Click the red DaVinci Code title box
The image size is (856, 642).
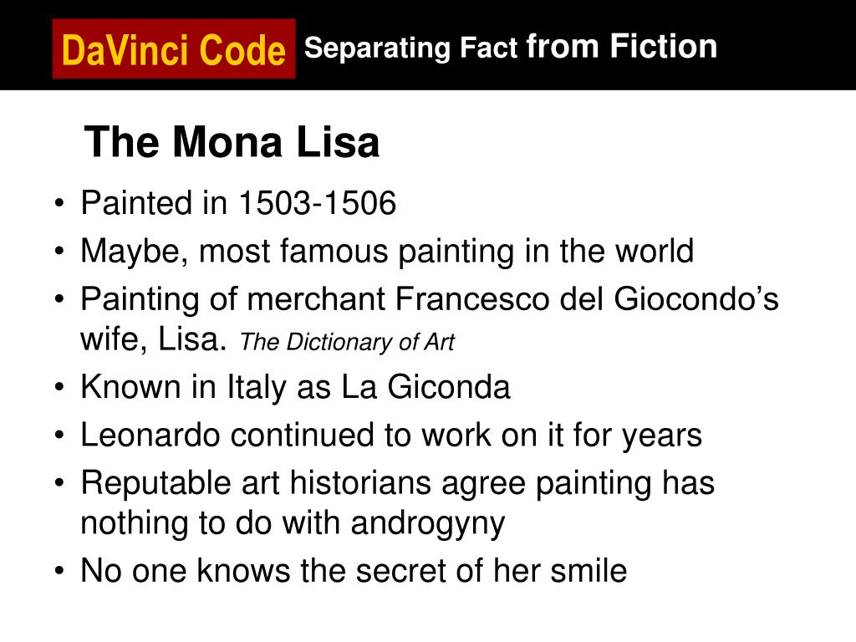pyautogui.click(x=174, y=48)
